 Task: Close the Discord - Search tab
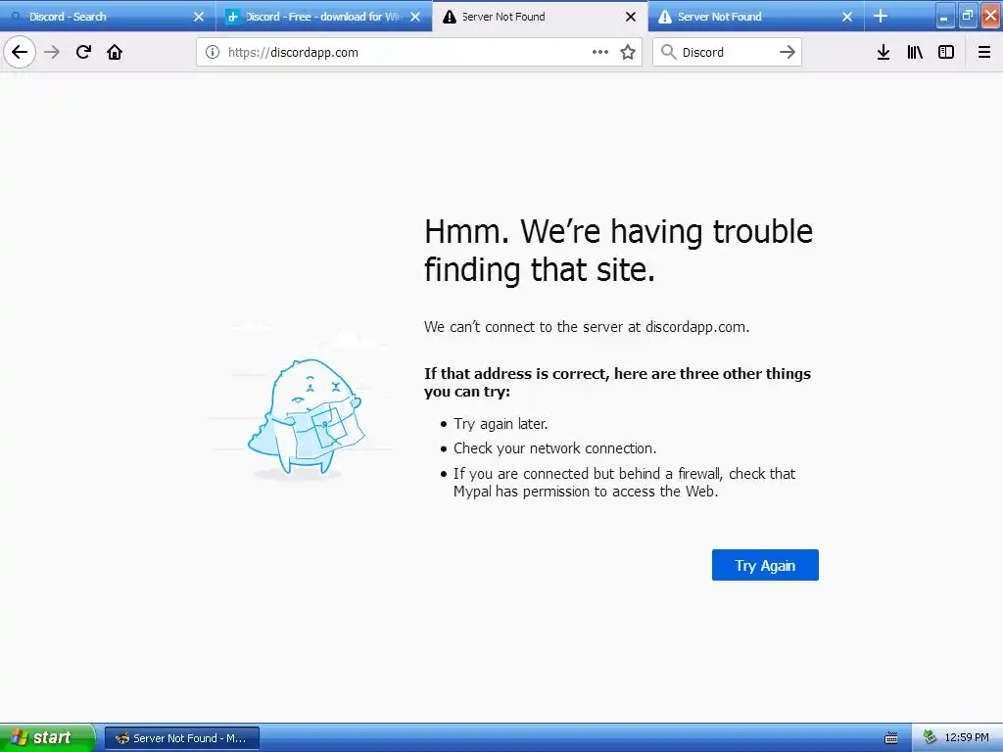pyautogui.click(x=199, y=17)
